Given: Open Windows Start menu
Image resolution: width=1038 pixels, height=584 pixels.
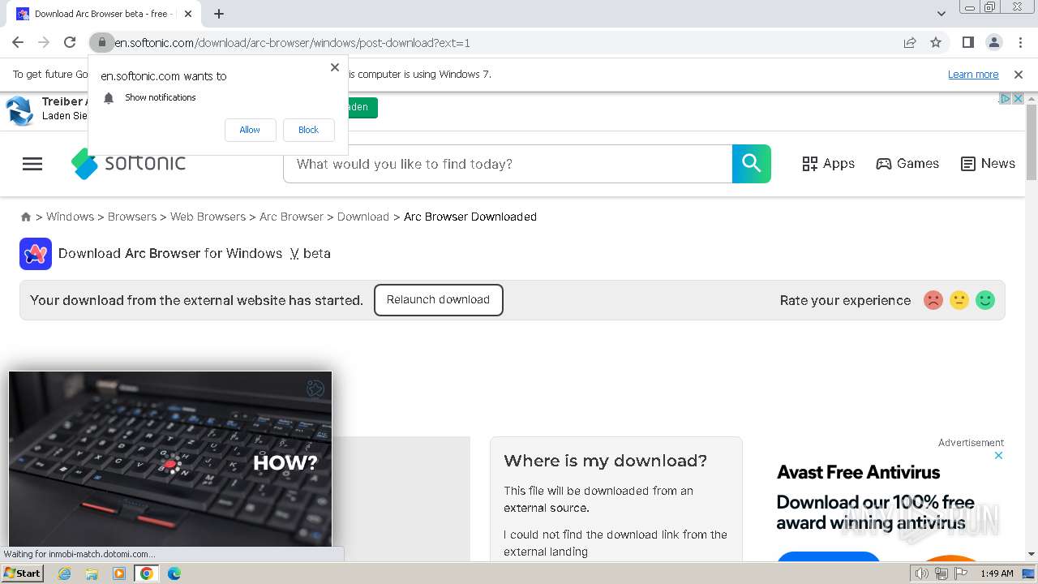Looking at the screenshot, I should [23, 573].
